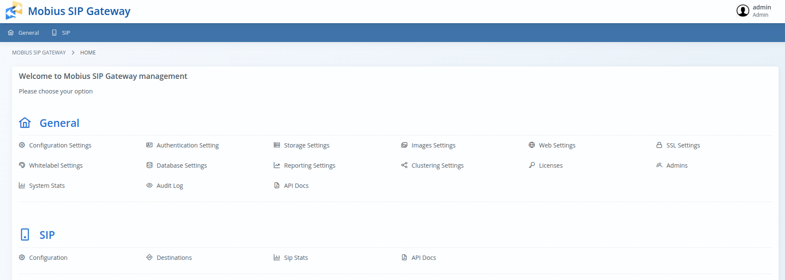Open the Licenses link

tap(551, 166)
